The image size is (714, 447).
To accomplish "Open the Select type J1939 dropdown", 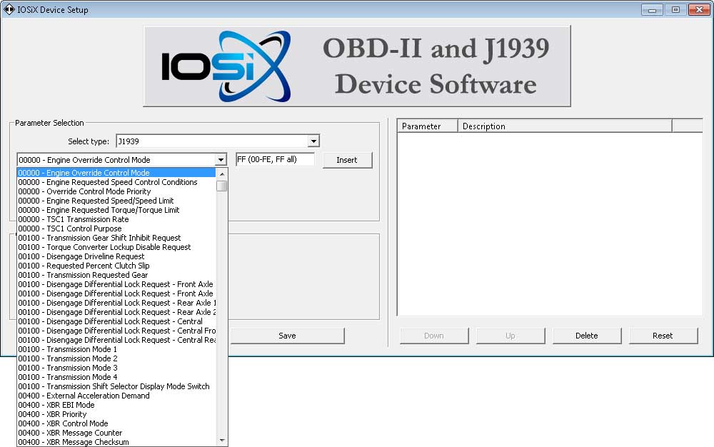I will (x=313, y=141).
